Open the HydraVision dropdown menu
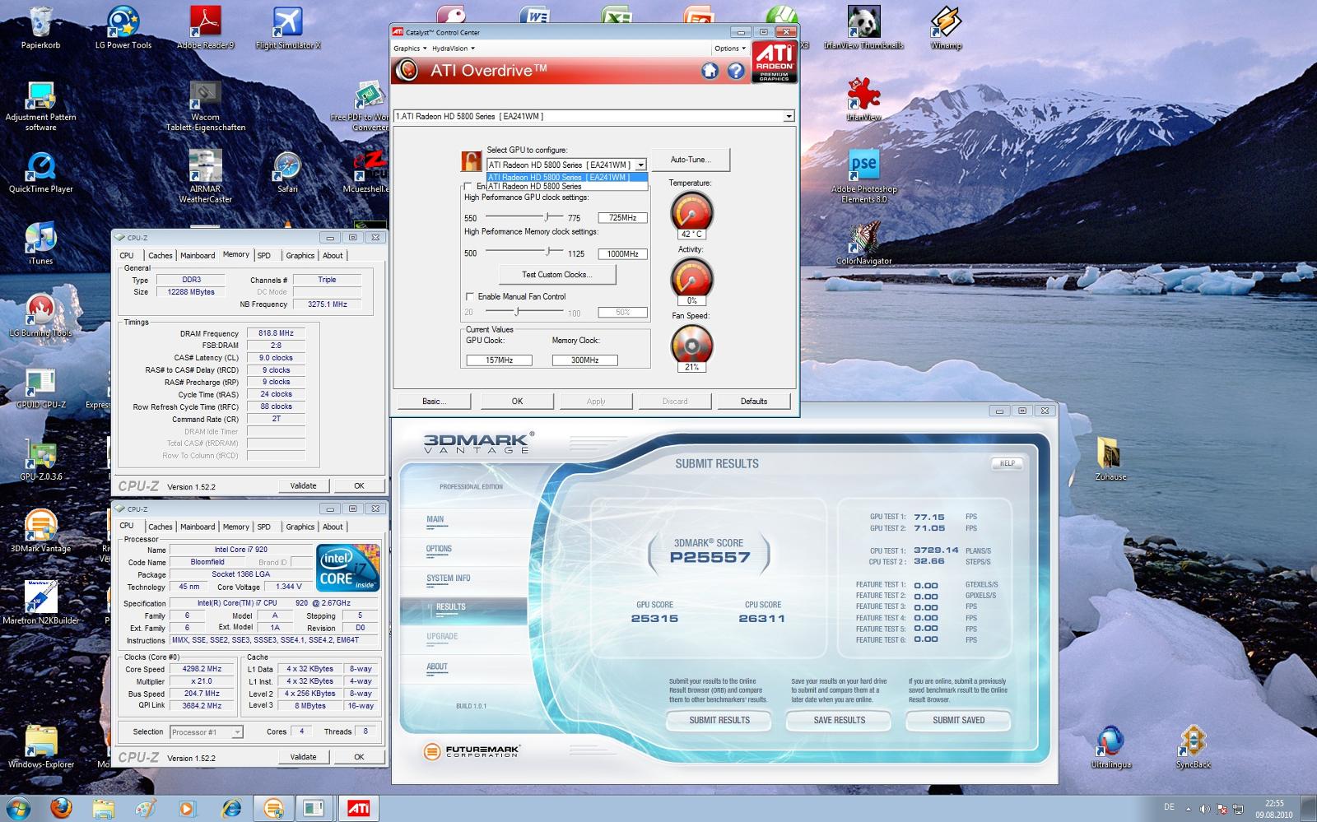 tap(453, 49)
